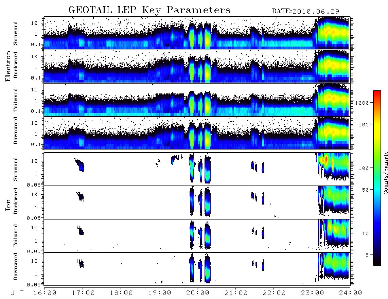Click the Ion Dawnward spectrogram plot
Viewport: 388px width, 299px height.
click(197, 269)
